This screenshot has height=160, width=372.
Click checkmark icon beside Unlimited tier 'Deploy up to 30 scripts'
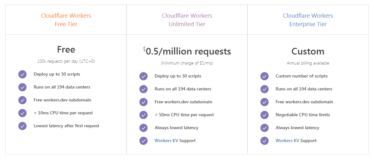(x=143, y=76)
